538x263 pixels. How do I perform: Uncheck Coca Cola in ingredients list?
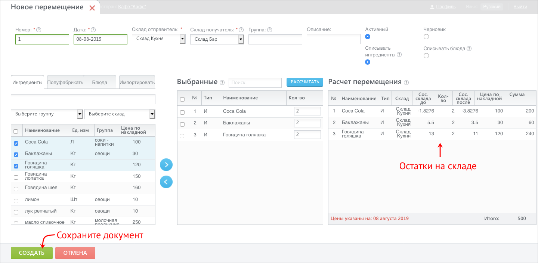tap(16, 143)
